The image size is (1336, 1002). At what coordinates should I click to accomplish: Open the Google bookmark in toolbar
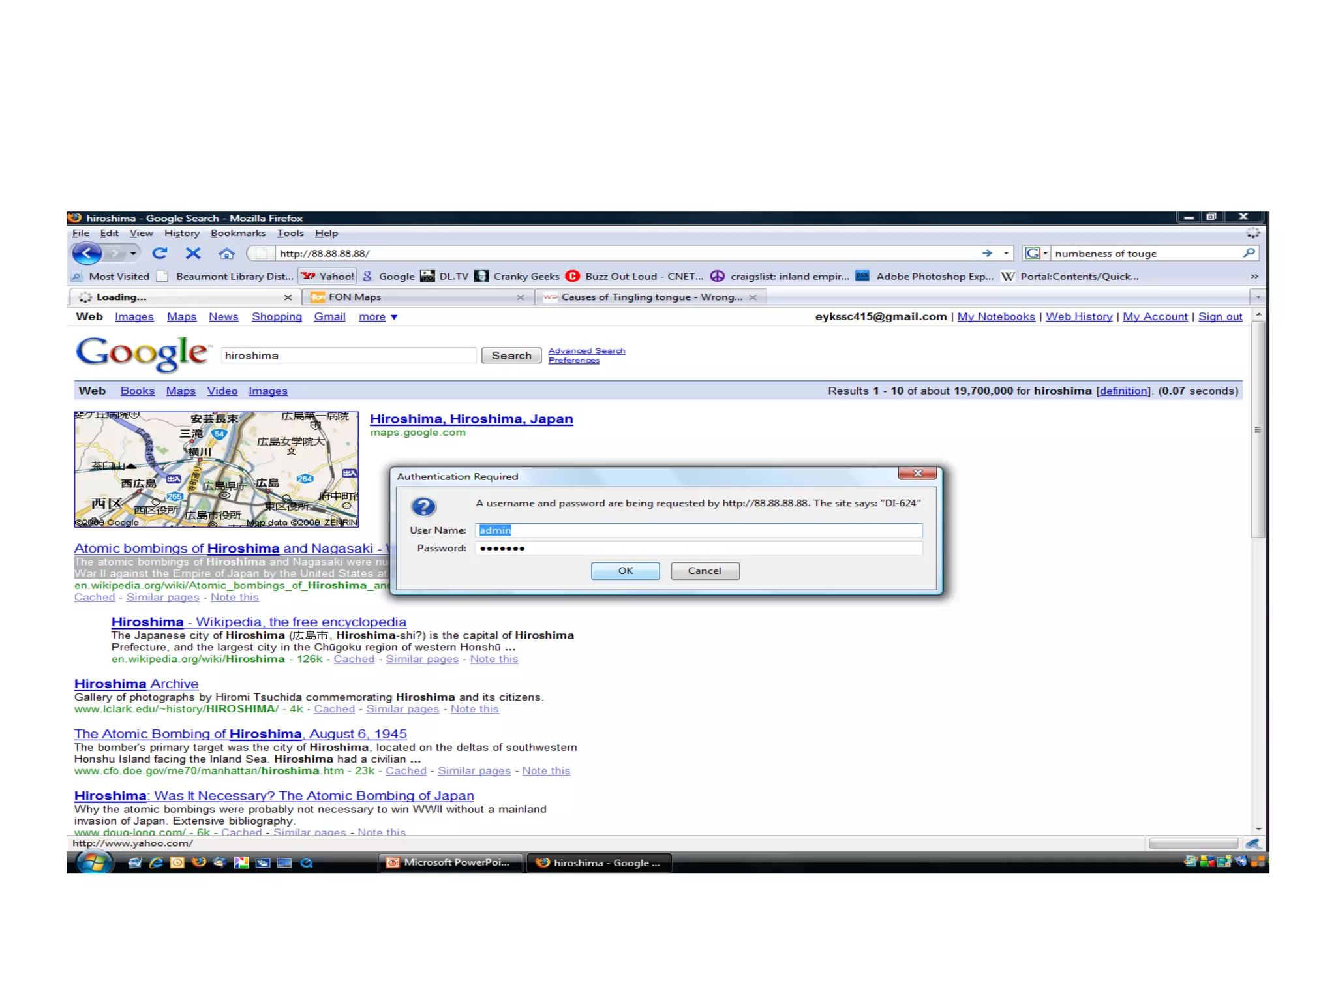coord(389,276)
